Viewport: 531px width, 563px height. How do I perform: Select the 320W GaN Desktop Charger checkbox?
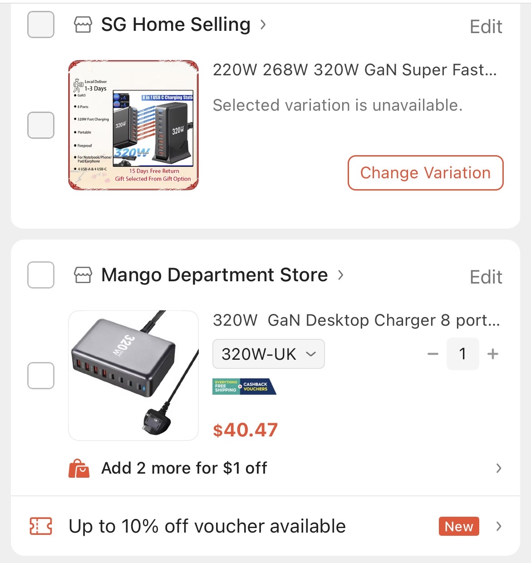[x=41, y=376]
